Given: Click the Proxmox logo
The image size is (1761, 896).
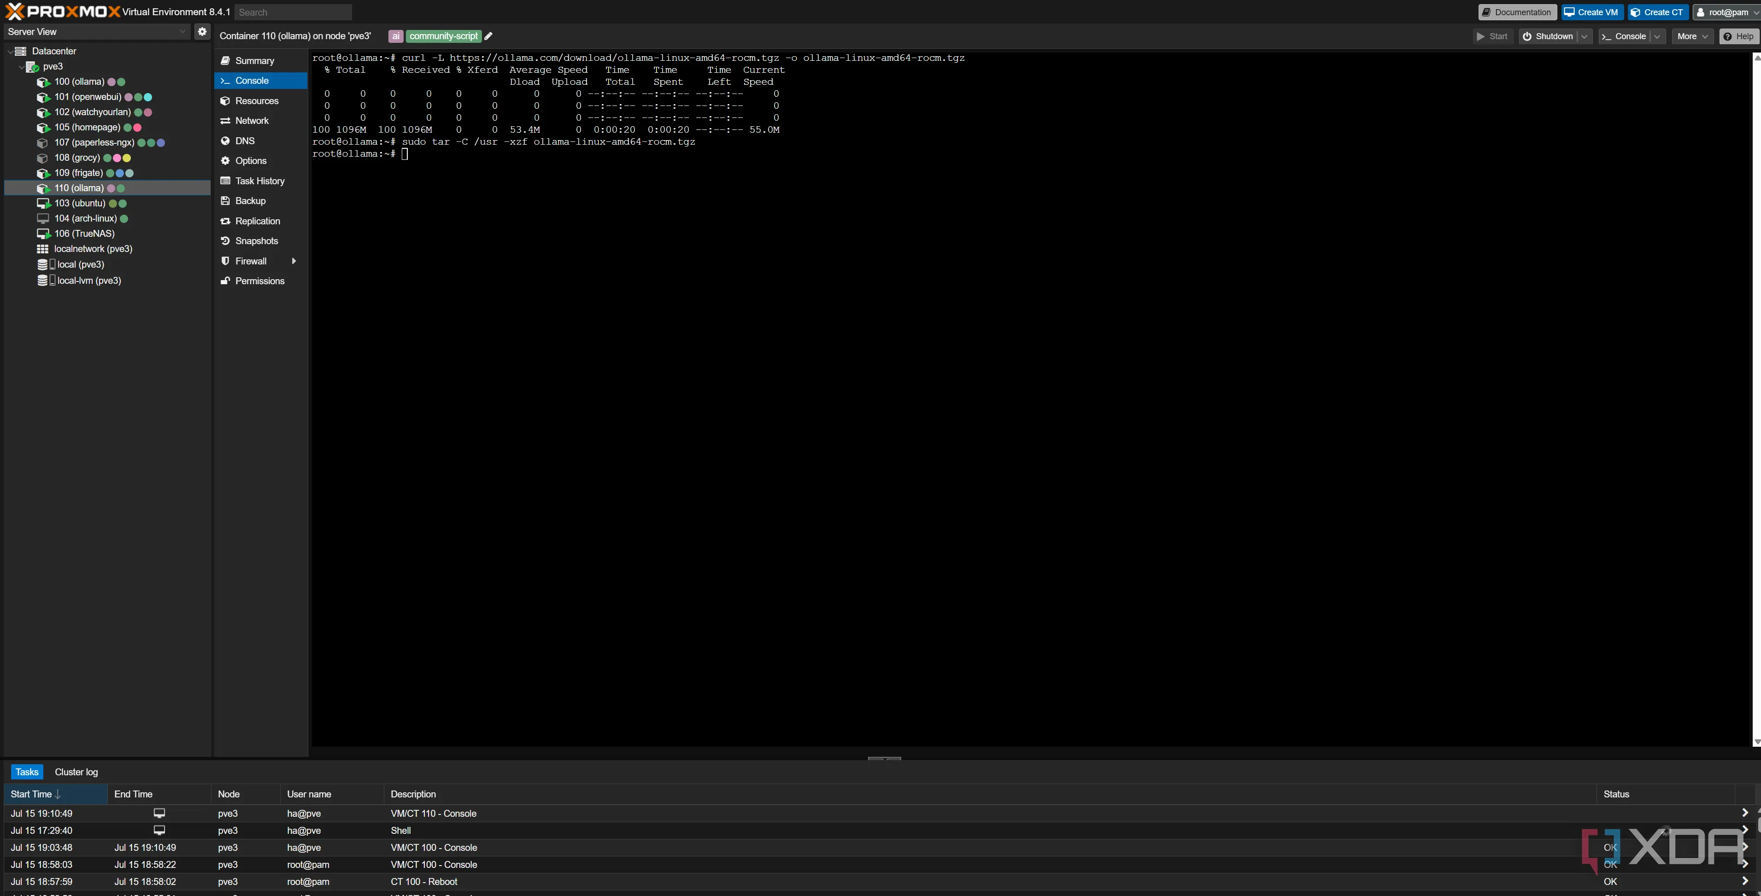Looking at the screenshot, I should coord(63,12).
